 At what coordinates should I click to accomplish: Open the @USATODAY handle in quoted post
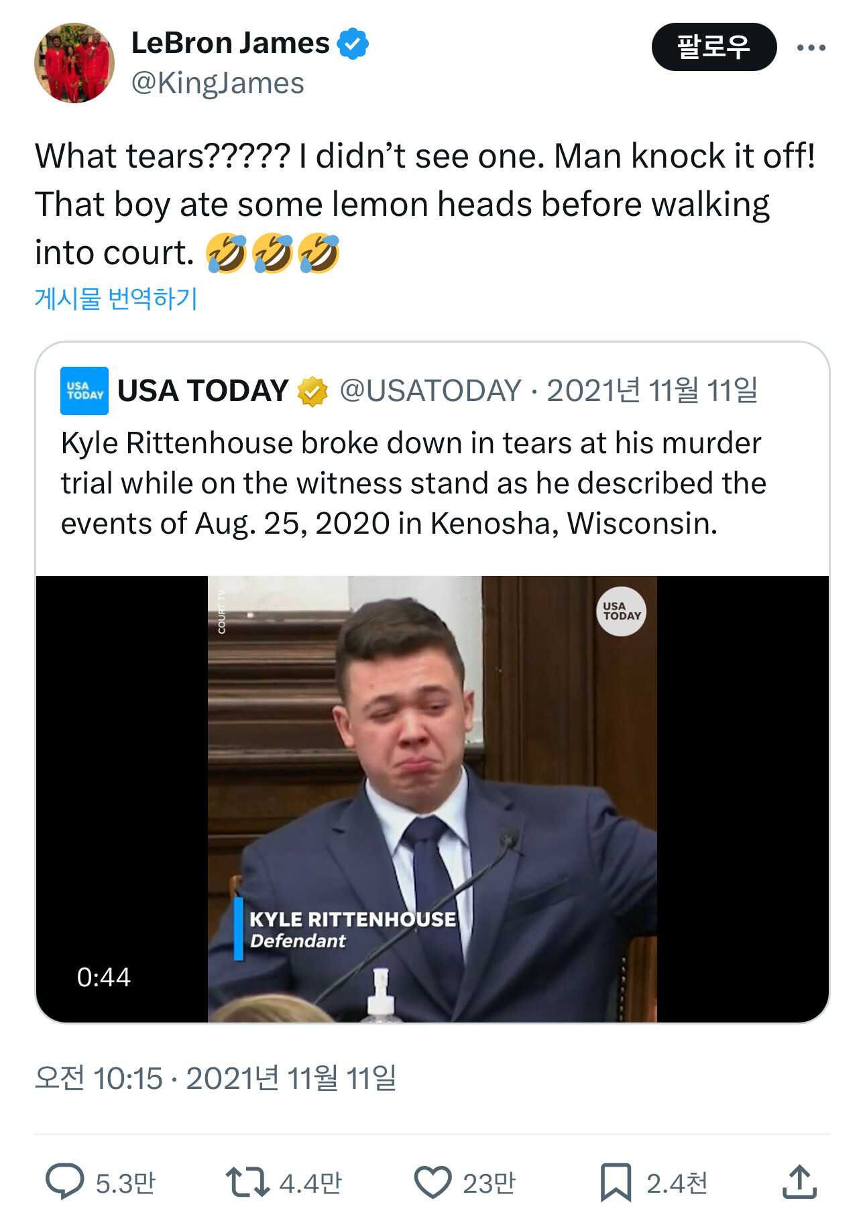click(x=430, y=391)
